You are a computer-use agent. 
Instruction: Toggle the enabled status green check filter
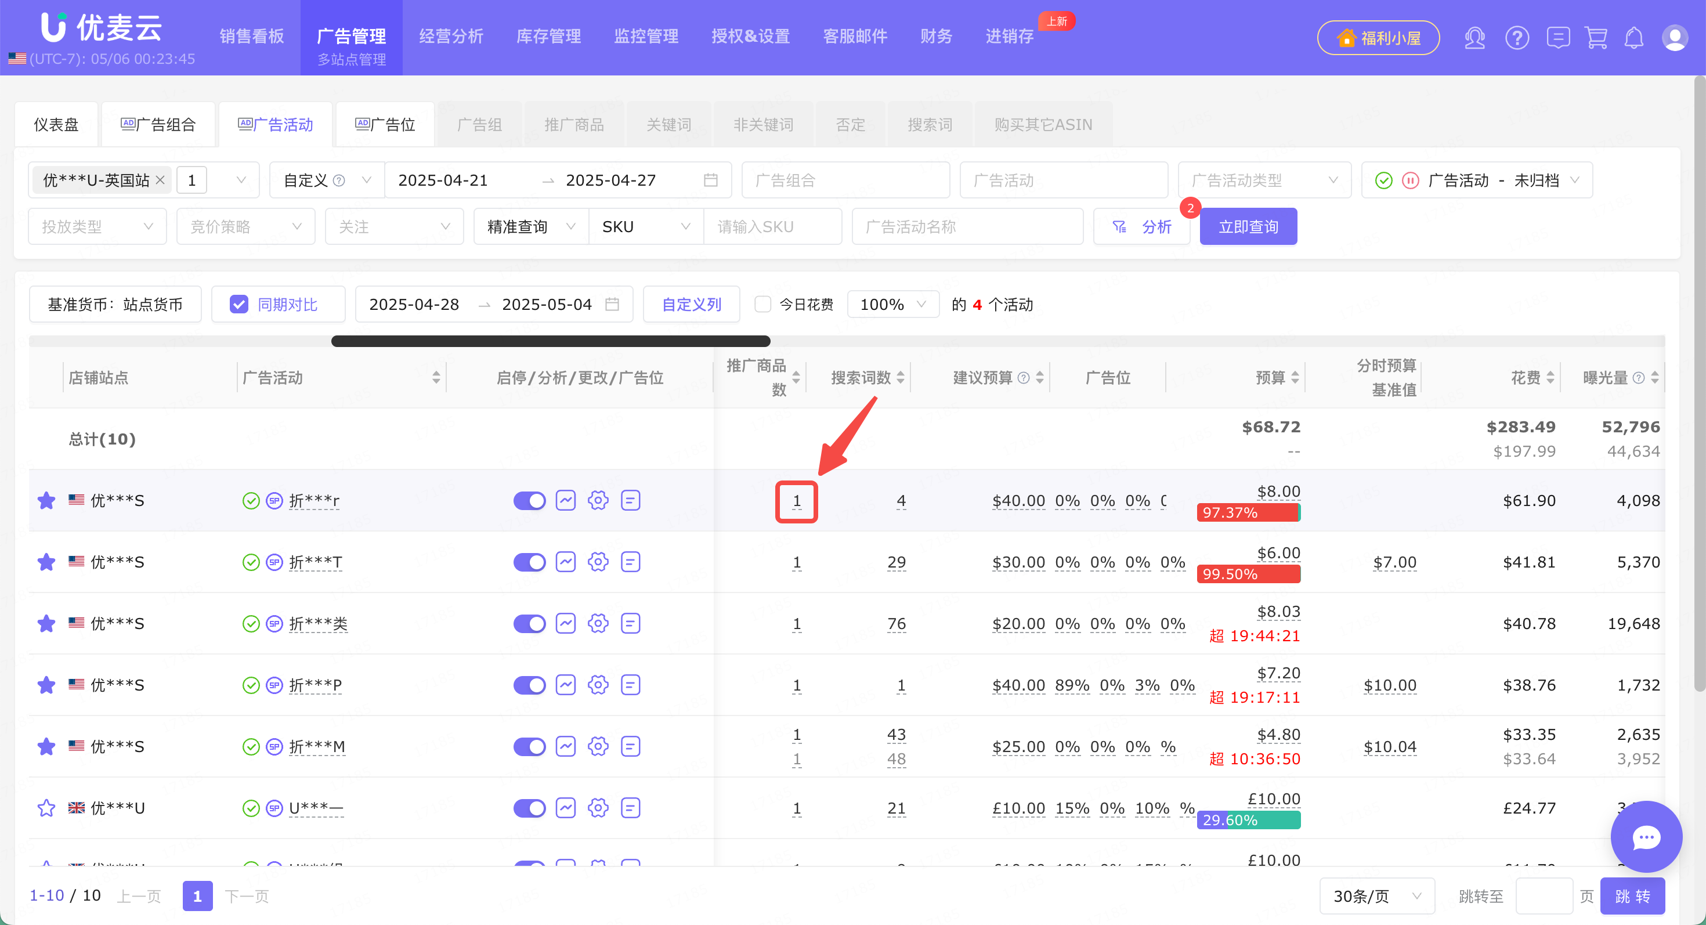[1383, 180]
